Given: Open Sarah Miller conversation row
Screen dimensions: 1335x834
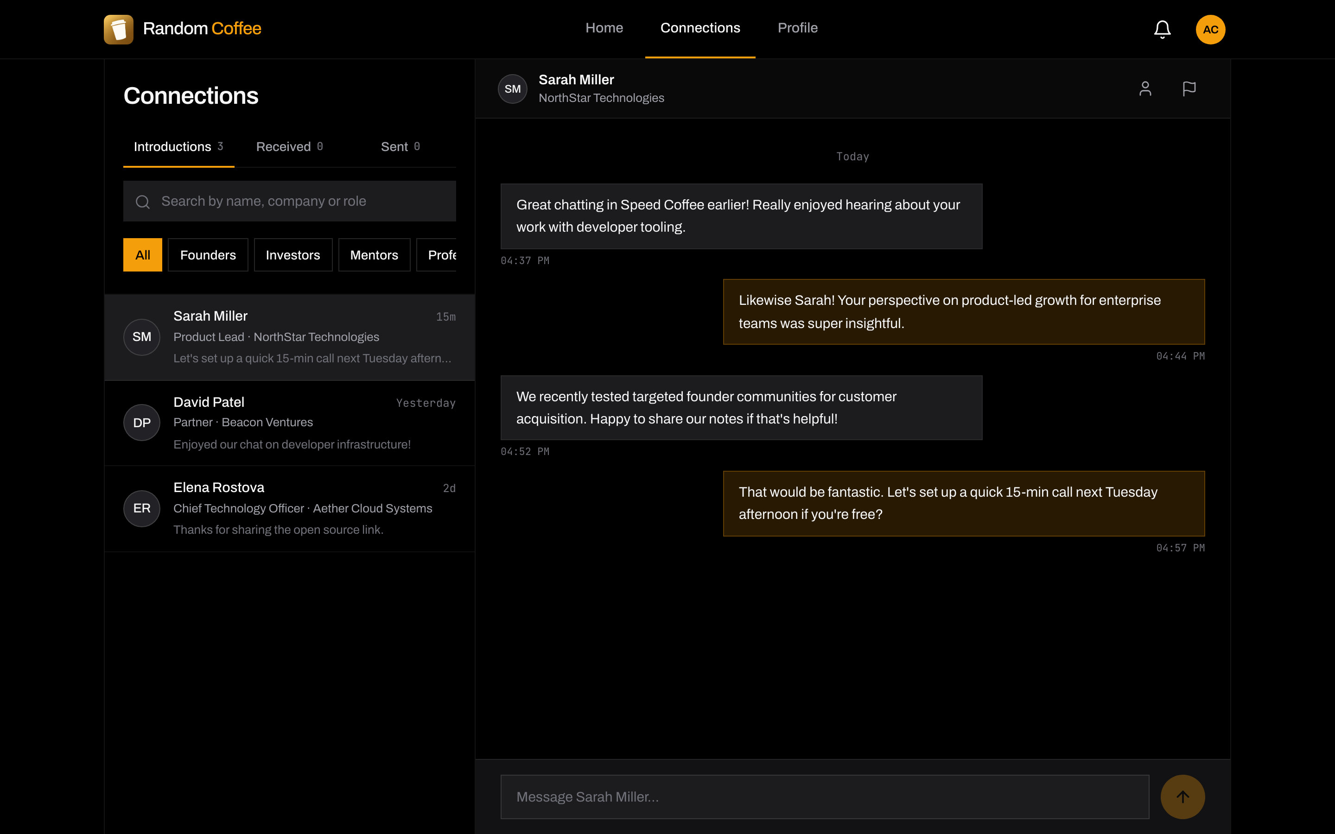Looking at the screenshot, I should tap(290, 337).
